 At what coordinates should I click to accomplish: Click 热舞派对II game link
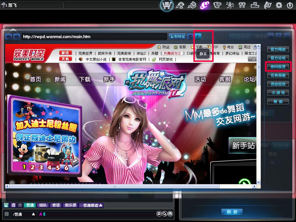pos(172,53)
